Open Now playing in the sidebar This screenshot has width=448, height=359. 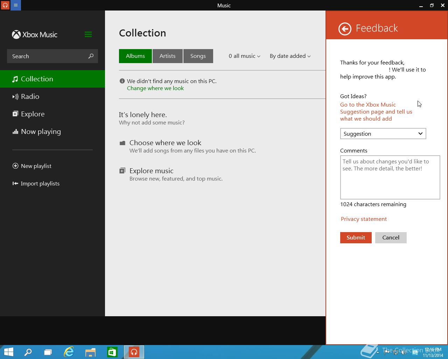(x=52, y=131)
